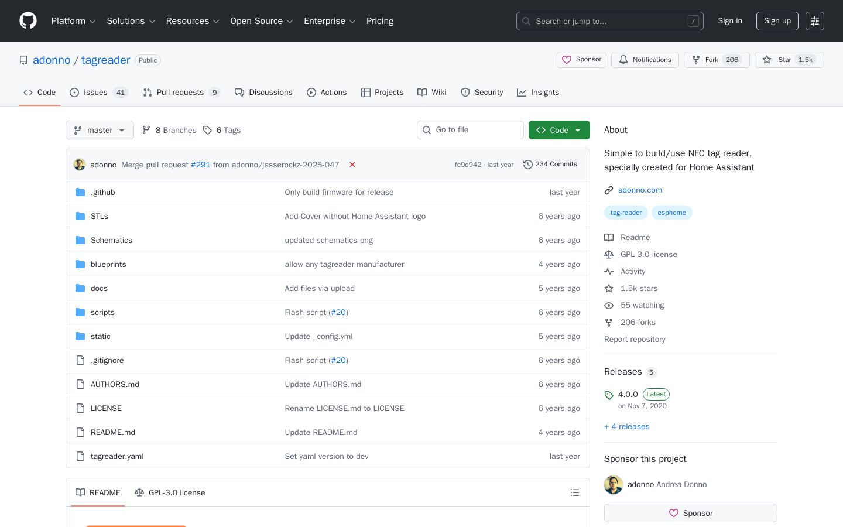Viewport: 843px width, 527px height.
Task: Open the command palette icon in header
Action: [815, 21]
